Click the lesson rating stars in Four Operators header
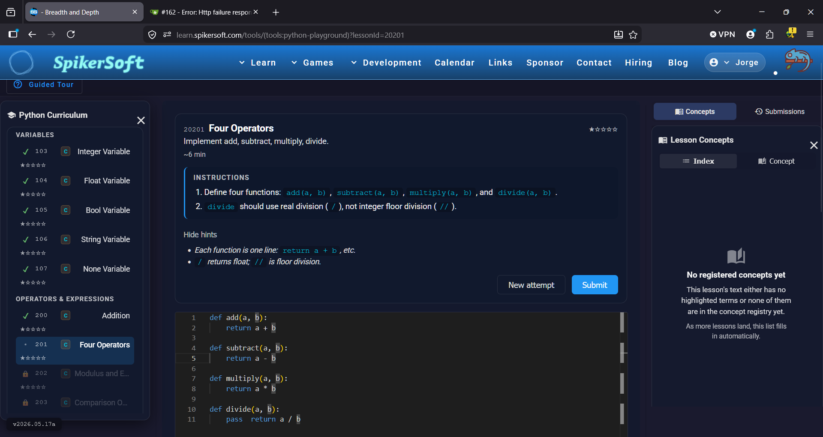The width and height of the screenshot is (823, 437). tap(603, 129)
